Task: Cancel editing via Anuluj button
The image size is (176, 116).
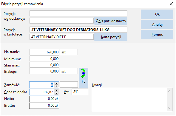Action: click(157, 24)
